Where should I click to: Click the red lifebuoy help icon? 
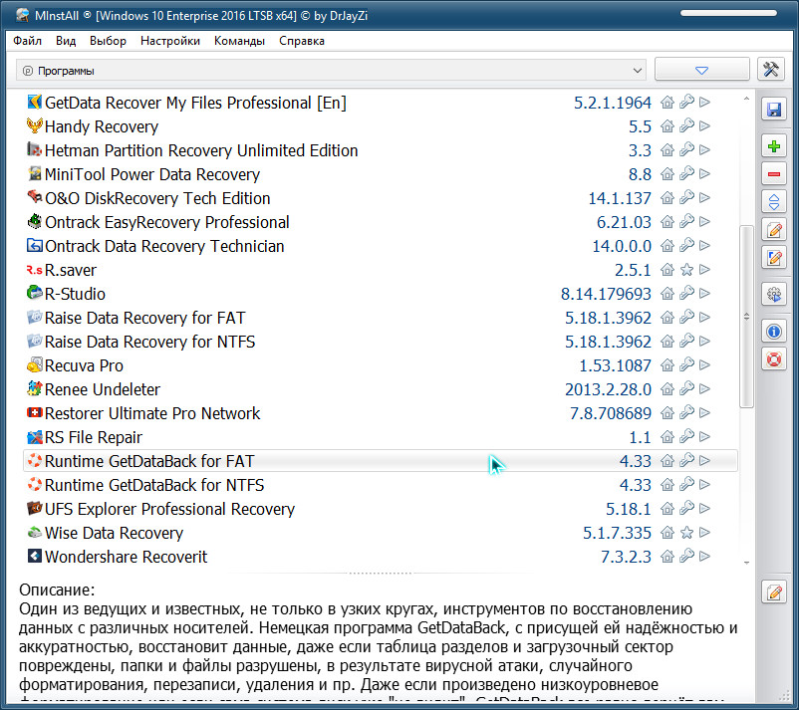click(773, 358)
